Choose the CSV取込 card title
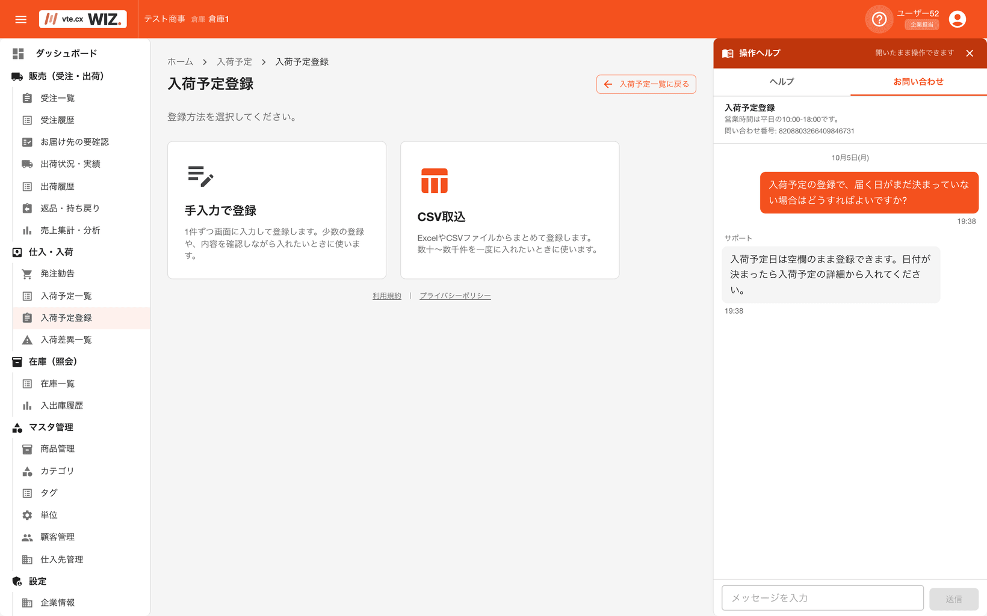The image size is (987, 616). [x=441, y=216]
